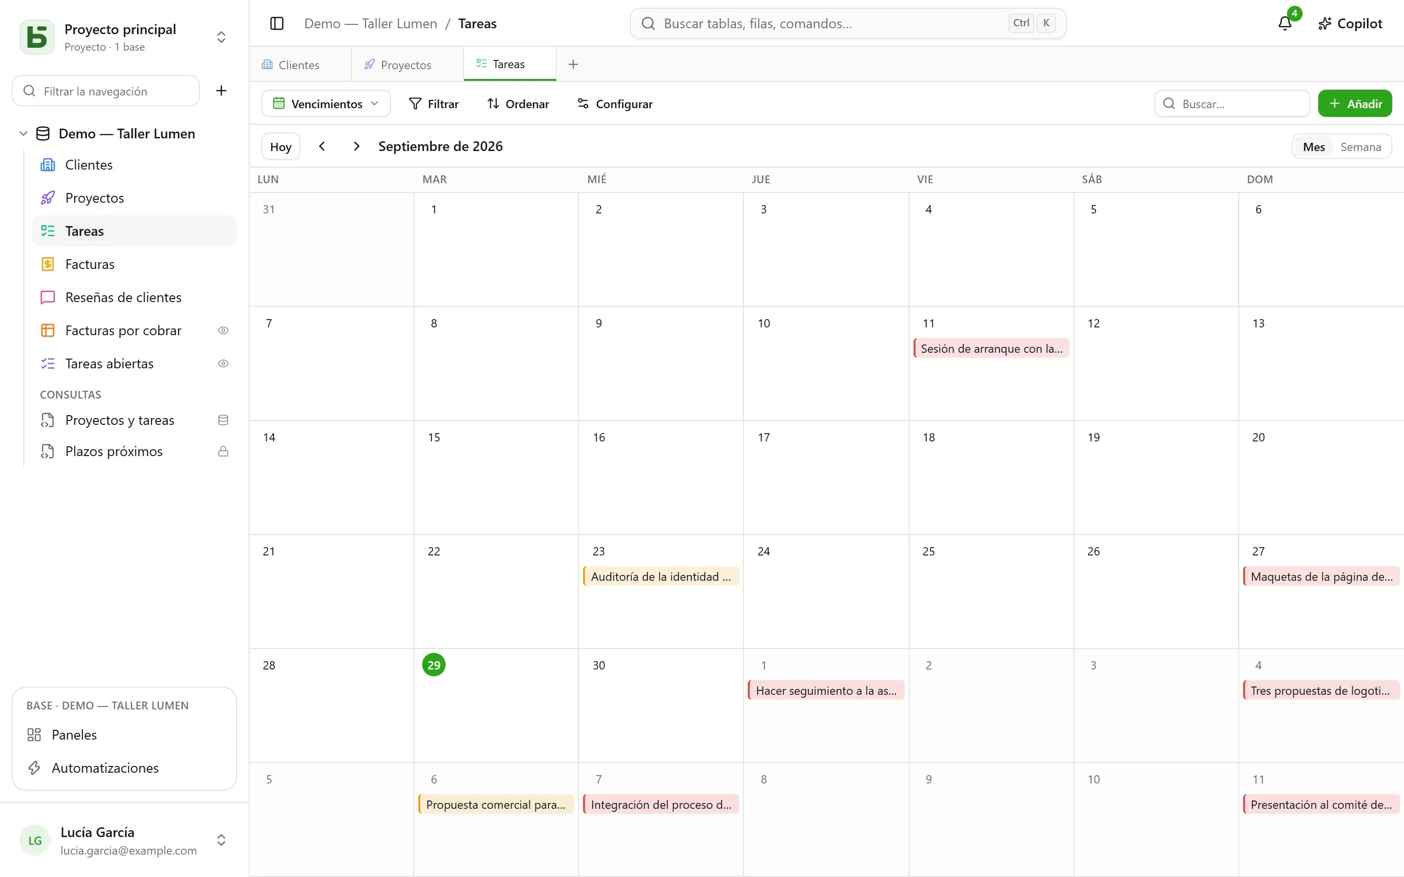The width and height of the screenshot is (1404, 877).
Task: Open Copilot assistant
Action: point(1350,23)
